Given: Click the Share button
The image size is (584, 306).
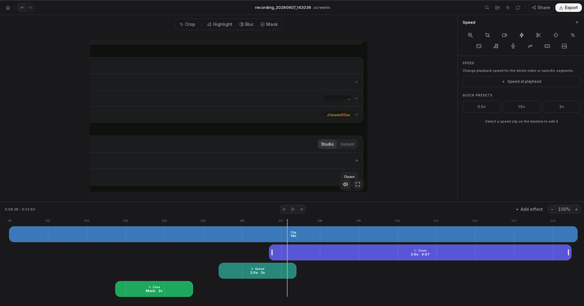Looking at the screenshot, I should (541, 8).
